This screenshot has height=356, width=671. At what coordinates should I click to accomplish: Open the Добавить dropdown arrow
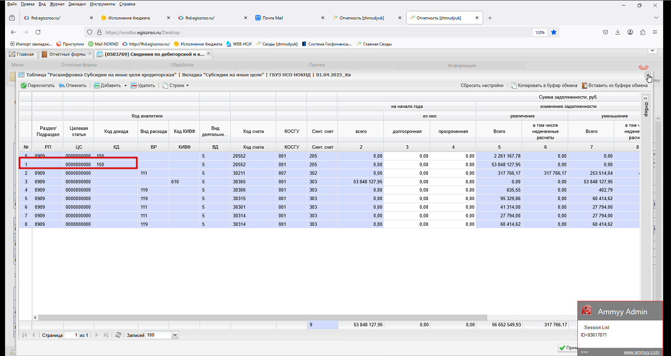point(125,86)
